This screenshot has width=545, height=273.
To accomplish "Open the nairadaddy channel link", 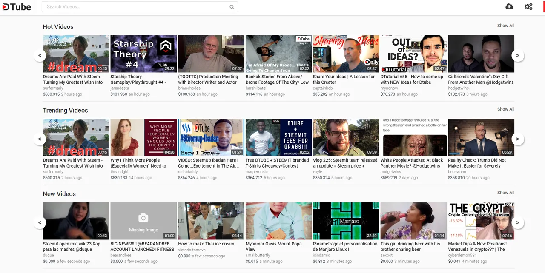I will tap(188, 172).
